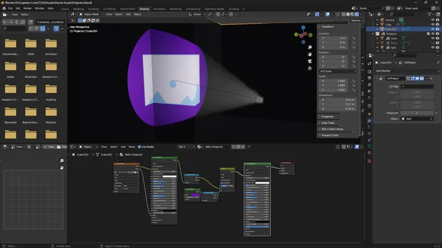The height and width of the screenshot is (248, 442).
Task: Click the viewport pan hand gizmo
Action: coord(310,54)
